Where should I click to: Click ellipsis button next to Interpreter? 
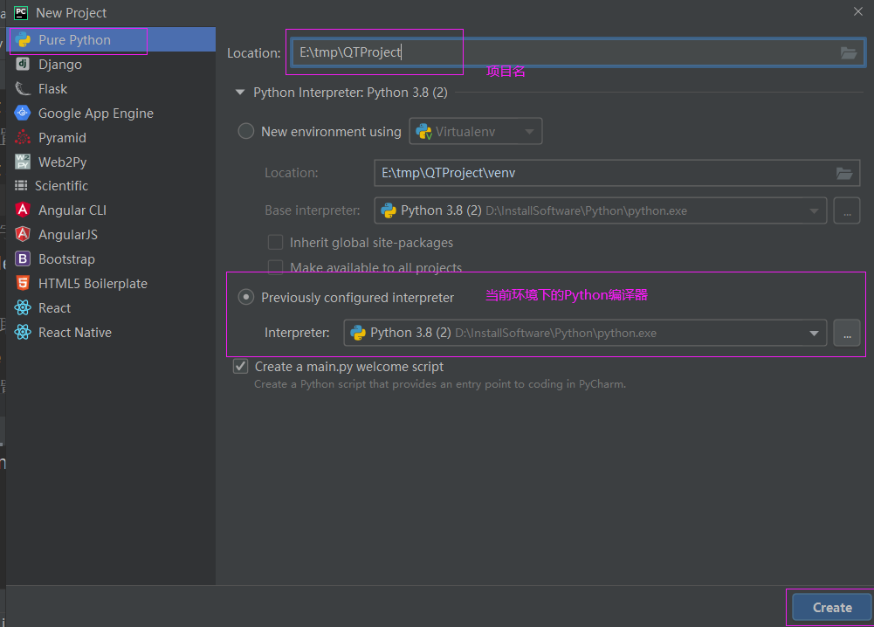[x=847, y=334]
